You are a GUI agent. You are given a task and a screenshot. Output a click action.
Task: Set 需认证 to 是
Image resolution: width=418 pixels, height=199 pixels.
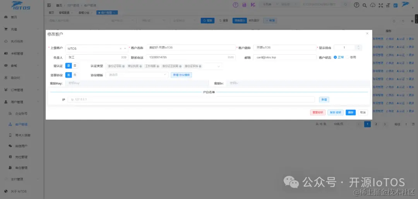pos(69,66)
